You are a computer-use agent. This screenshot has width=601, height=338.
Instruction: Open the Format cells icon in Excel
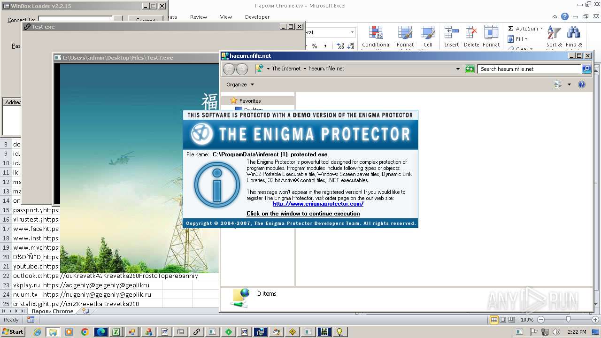[x=491, y=37]
